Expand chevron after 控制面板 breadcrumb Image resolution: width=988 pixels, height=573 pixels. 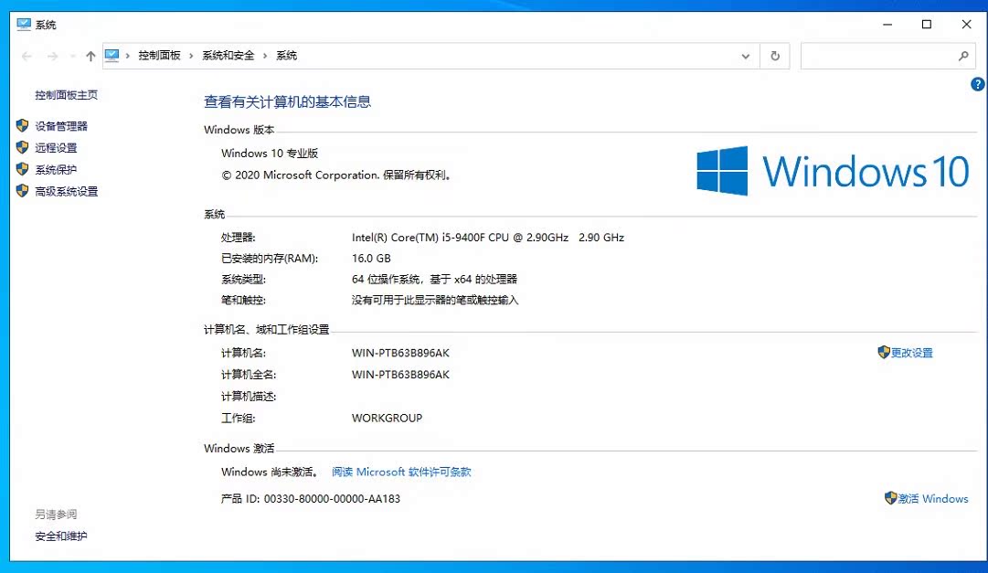click(191, 56)
